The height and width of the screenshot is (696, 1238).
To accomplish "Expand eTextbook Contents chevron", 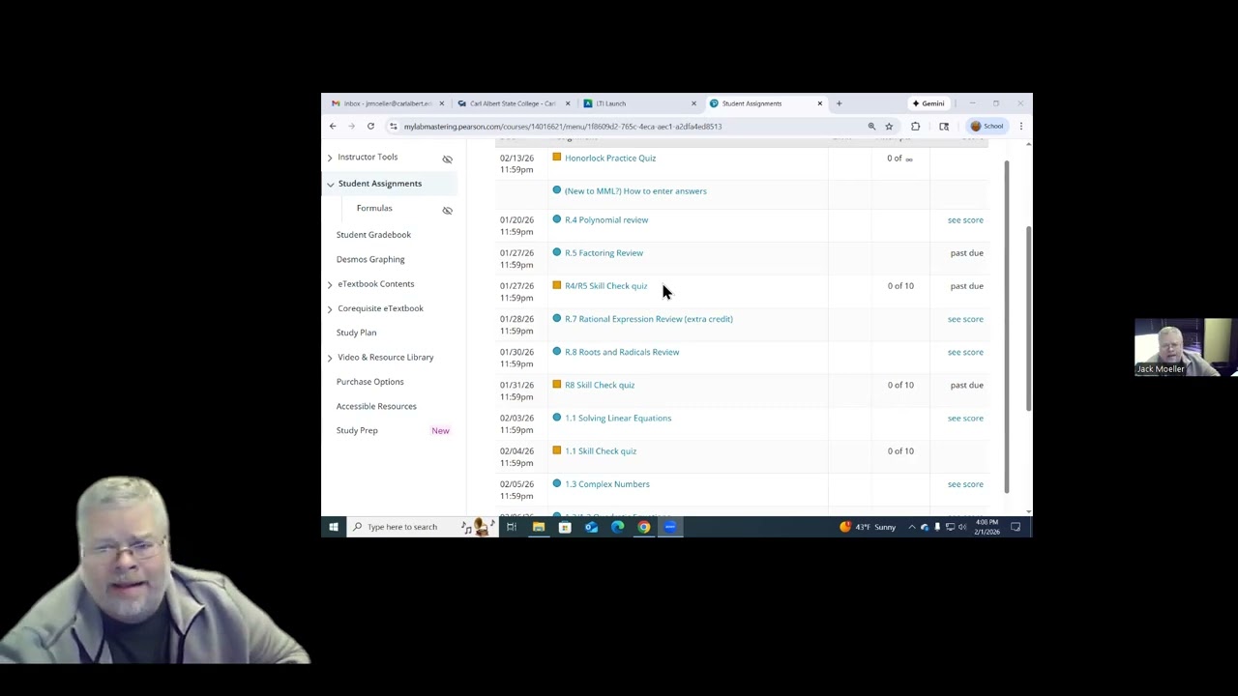I will point(330,284).
